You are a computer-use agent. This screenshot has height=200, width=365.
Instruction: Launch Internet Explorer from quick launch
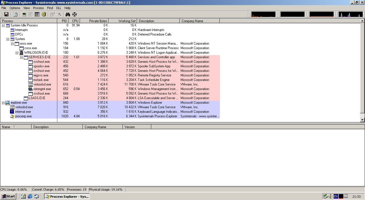tap(30, 196)
